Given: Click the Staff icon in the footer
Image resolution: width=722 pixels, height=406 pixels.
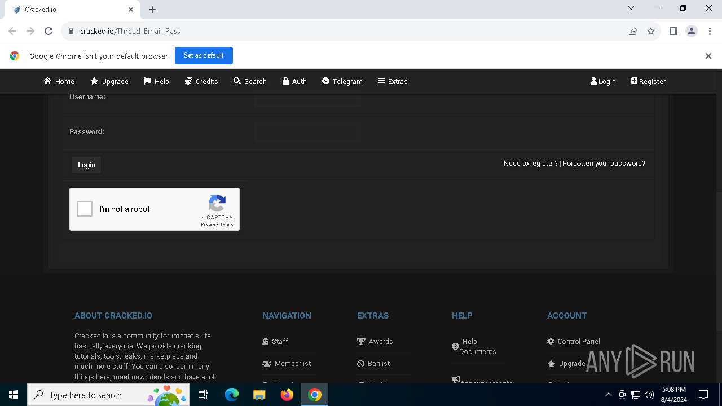Looking at the screenshot, I should [x=266, y=341].
